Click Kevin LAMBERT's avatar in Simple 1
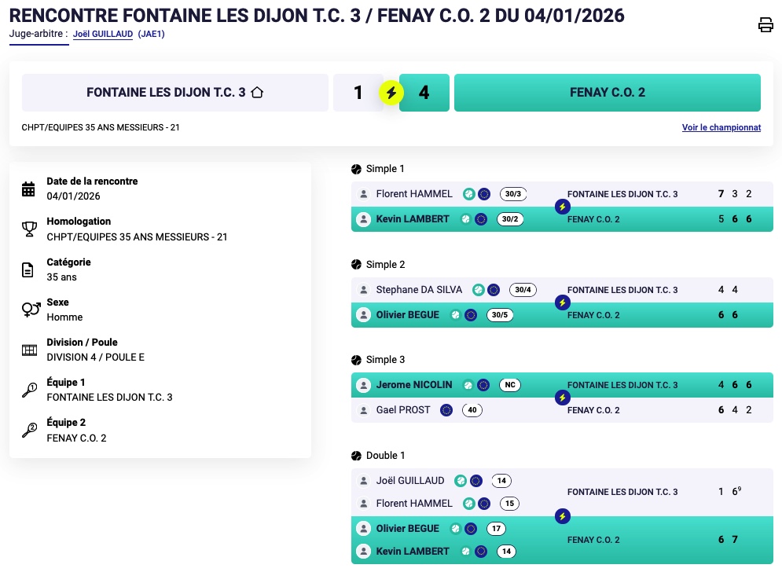The height and width of the screenshot is (572, 782). 363,219
